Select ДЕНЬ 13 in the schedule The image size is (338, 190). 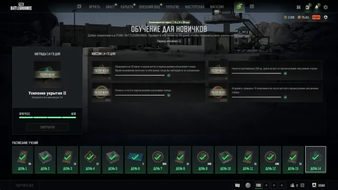click(293, 159)
